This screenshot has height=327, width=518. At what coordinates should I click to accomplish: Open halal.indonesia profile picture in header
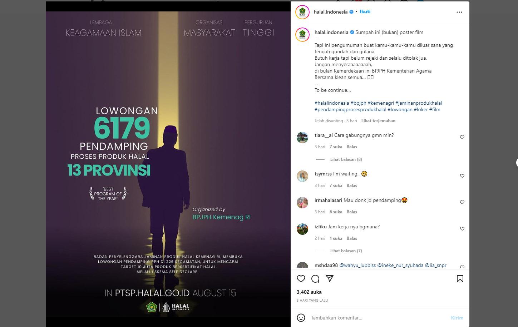(x=302, y=12)
